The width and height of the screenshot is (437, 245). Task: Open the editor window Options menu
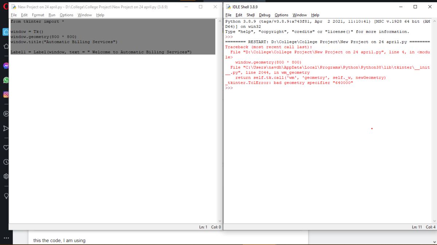[67, 15]
